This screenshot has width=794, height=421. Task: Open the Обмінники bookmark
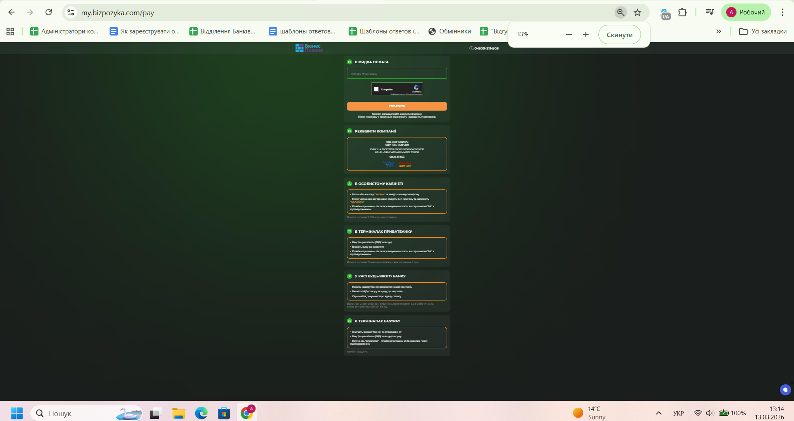click(450, 31)
